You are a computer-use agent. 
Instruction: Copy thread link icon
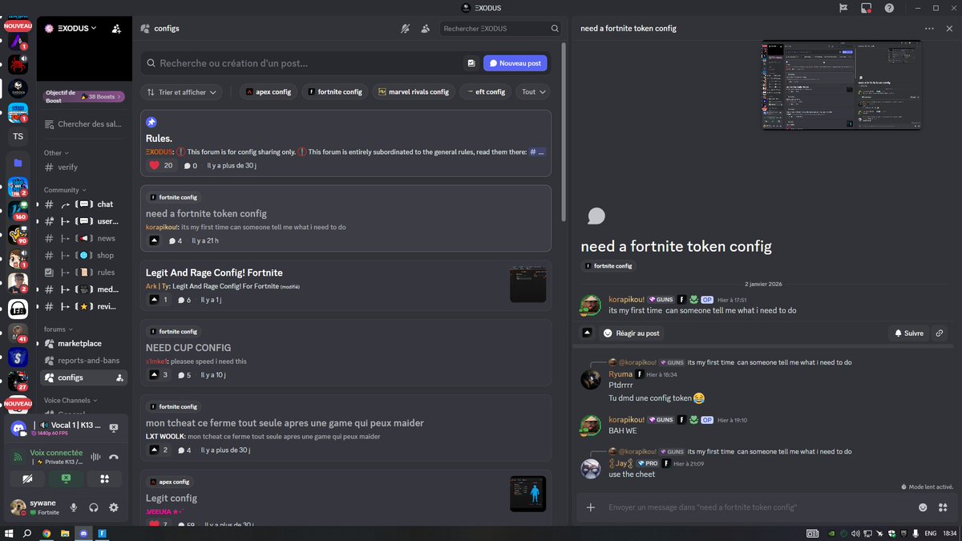[x=940, y=333]
